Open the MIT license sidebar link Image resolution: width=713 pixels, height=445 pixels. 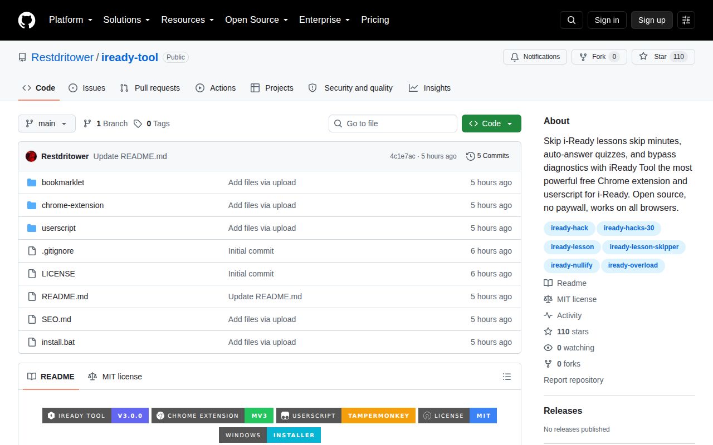pos(570,299)
